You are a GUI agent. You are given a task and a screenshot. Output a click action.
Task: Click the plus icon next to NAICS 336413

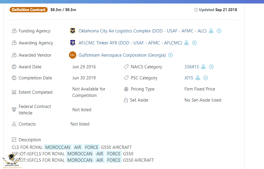click(211, 67)
